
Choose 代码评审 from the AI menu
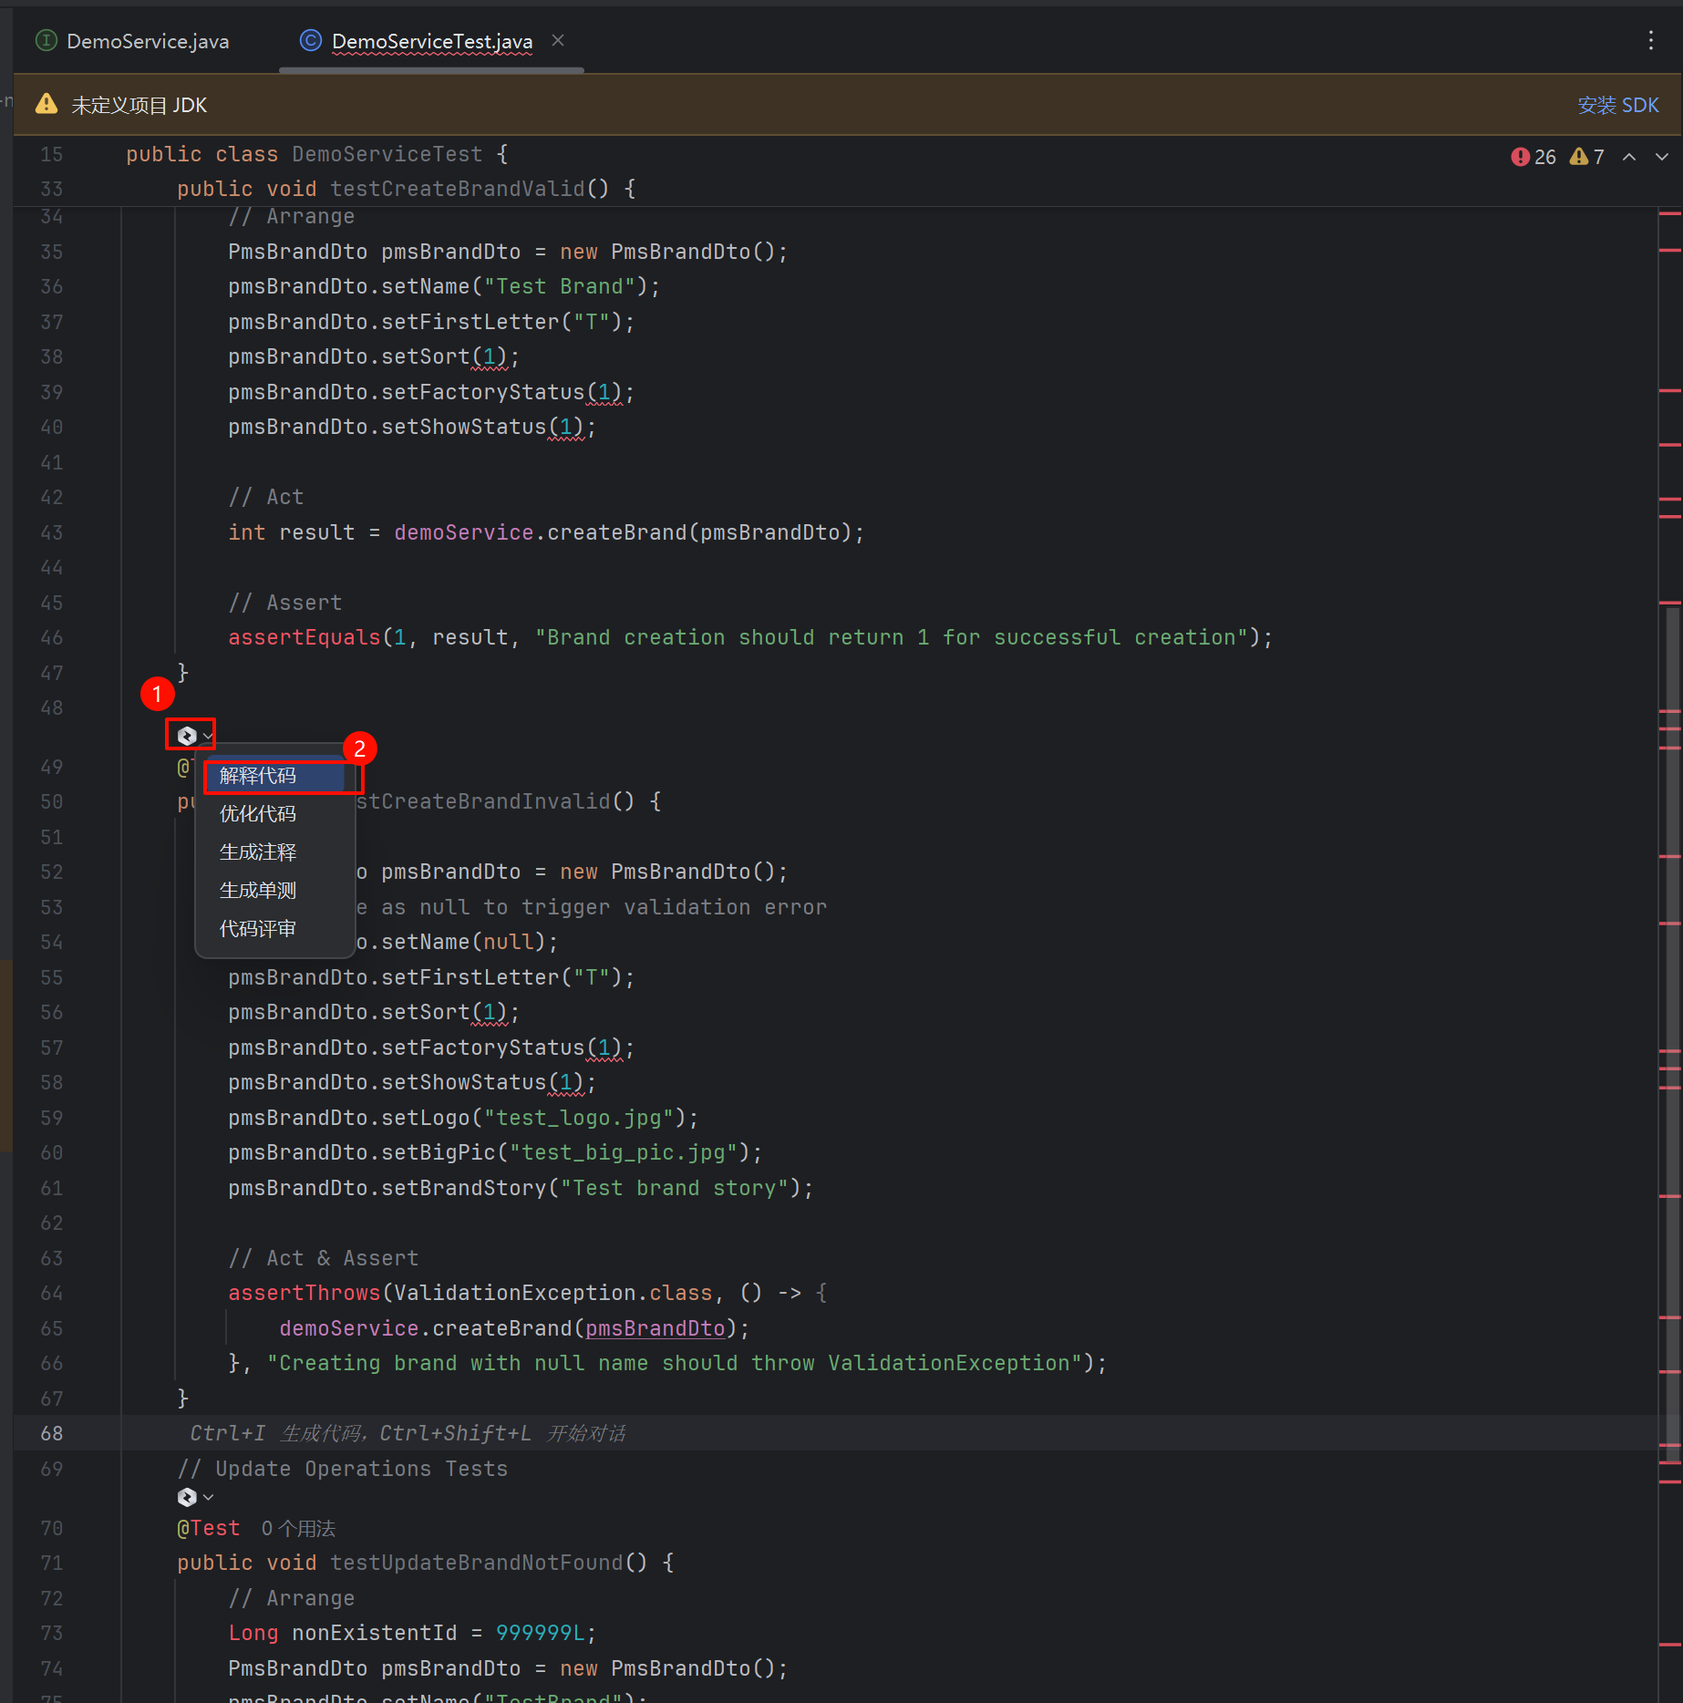point(275,929)
